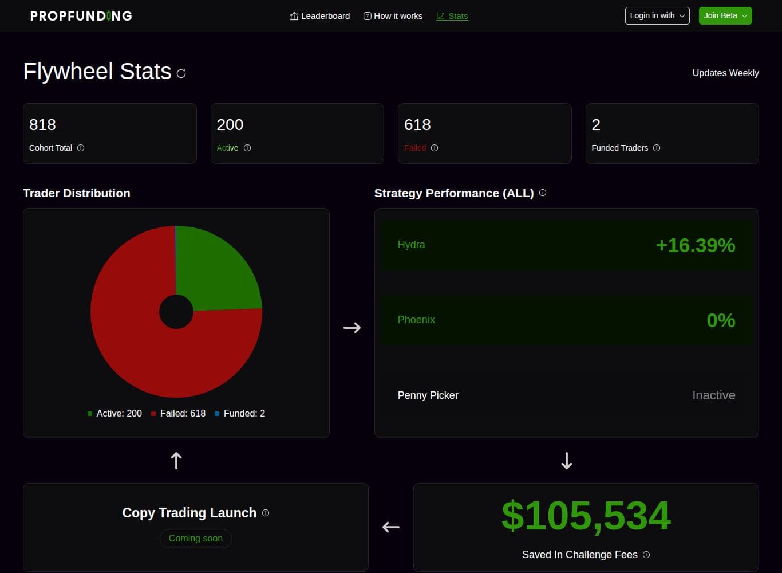Click the Updates Weekly text
Viewport: 782px width, 573px height.
[725, 73]
